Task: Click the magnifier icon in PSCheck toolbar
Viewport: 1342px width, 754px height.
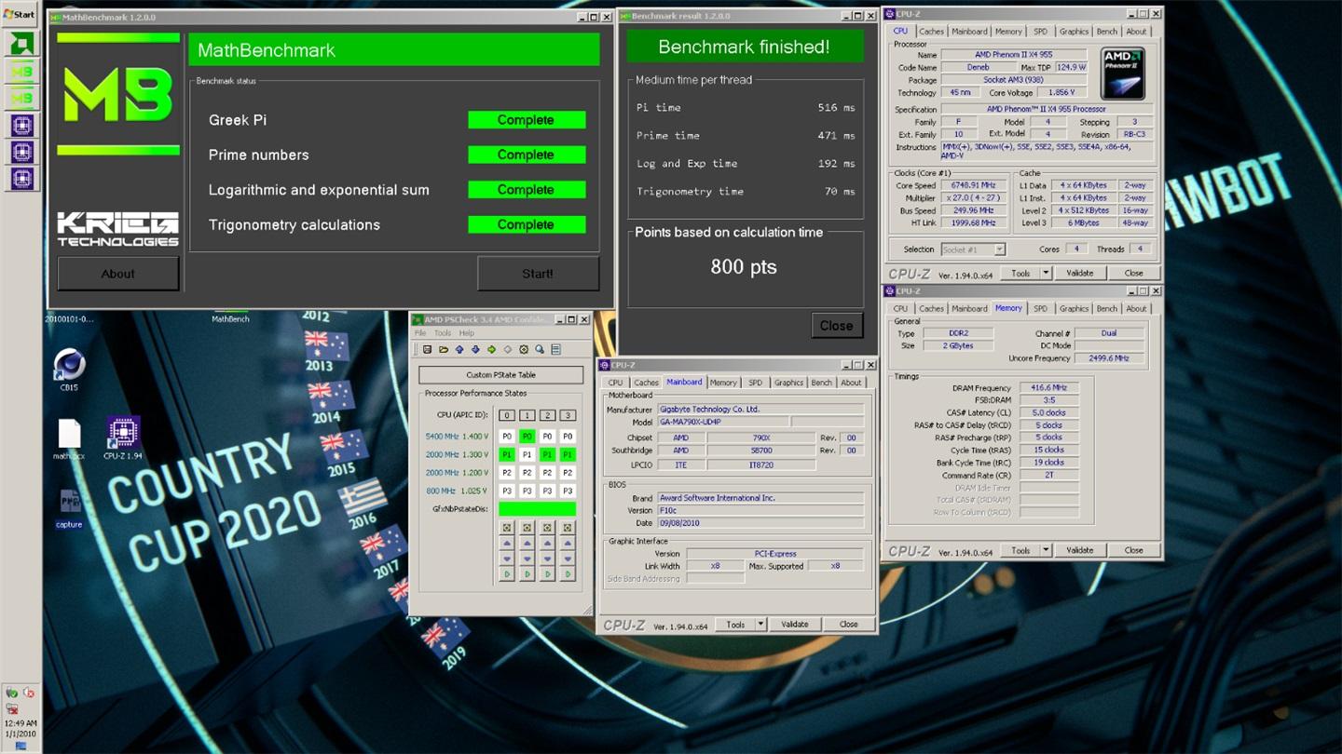Action: point(540,350)
